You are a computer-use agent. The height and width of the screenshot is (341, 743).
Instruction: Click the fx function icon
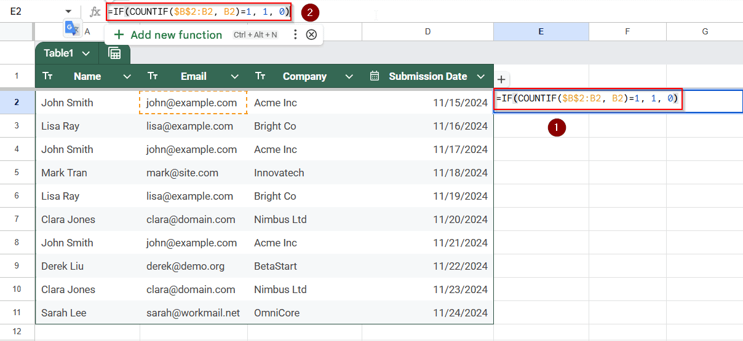pyautogui.click(x=95, y=12)
